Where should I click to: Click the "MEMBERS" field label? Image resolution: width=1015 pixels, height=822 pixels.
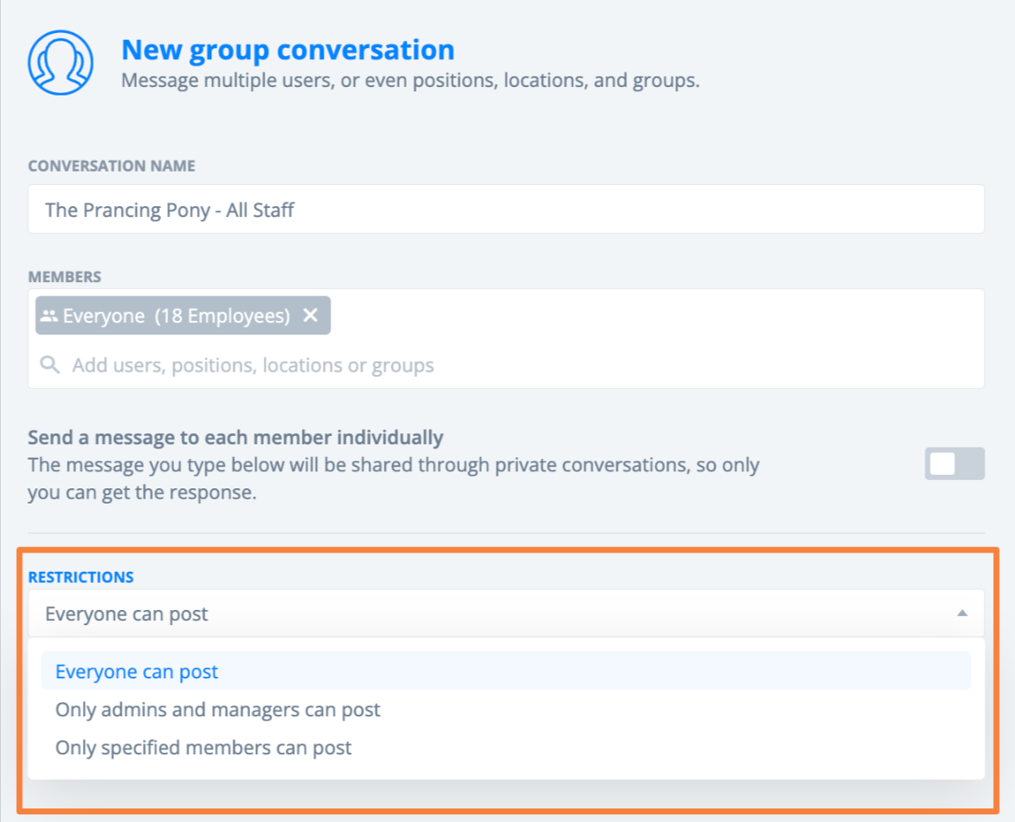tap(64, 276)
